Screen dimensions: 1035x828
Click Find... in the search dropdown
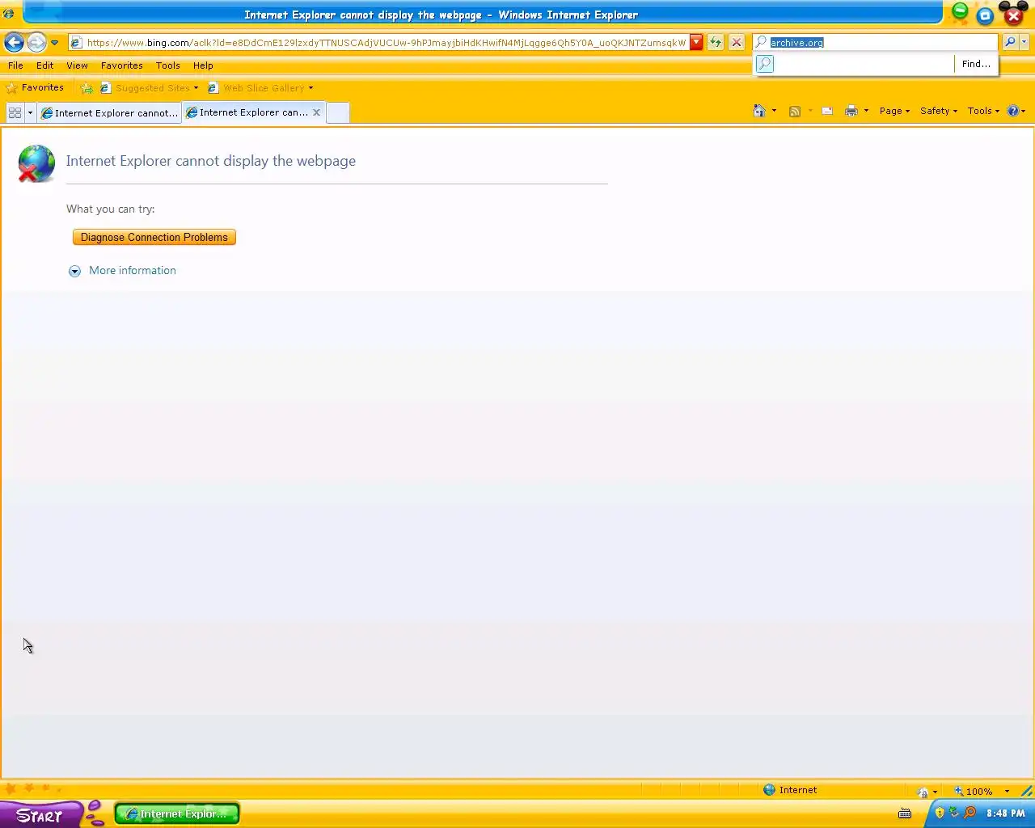coord(976,64)
